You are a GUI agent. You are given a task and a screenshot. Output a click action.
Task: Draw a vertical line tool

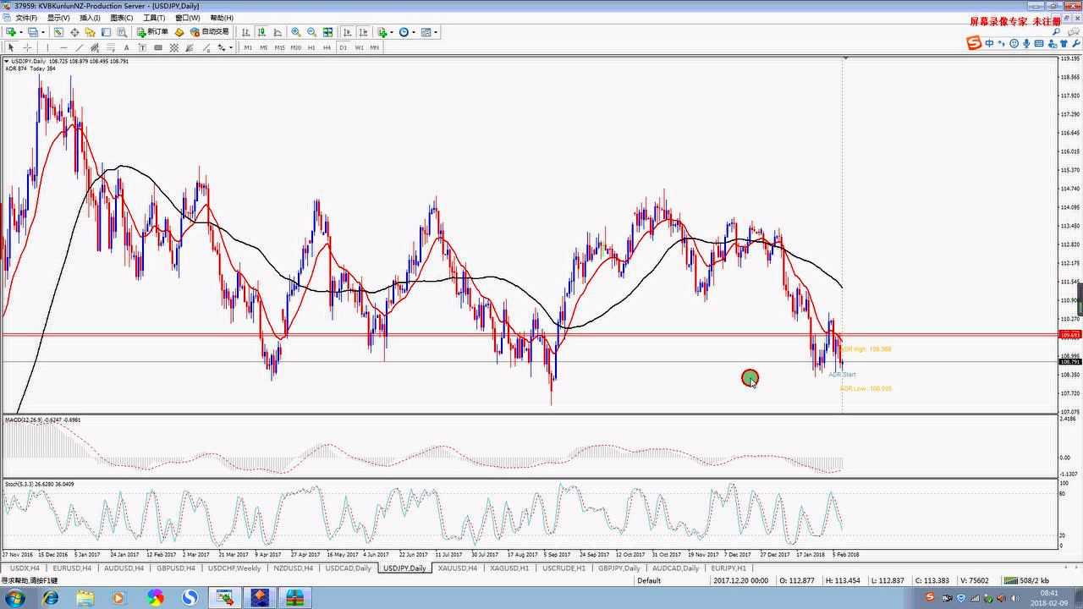pos(47,47)
